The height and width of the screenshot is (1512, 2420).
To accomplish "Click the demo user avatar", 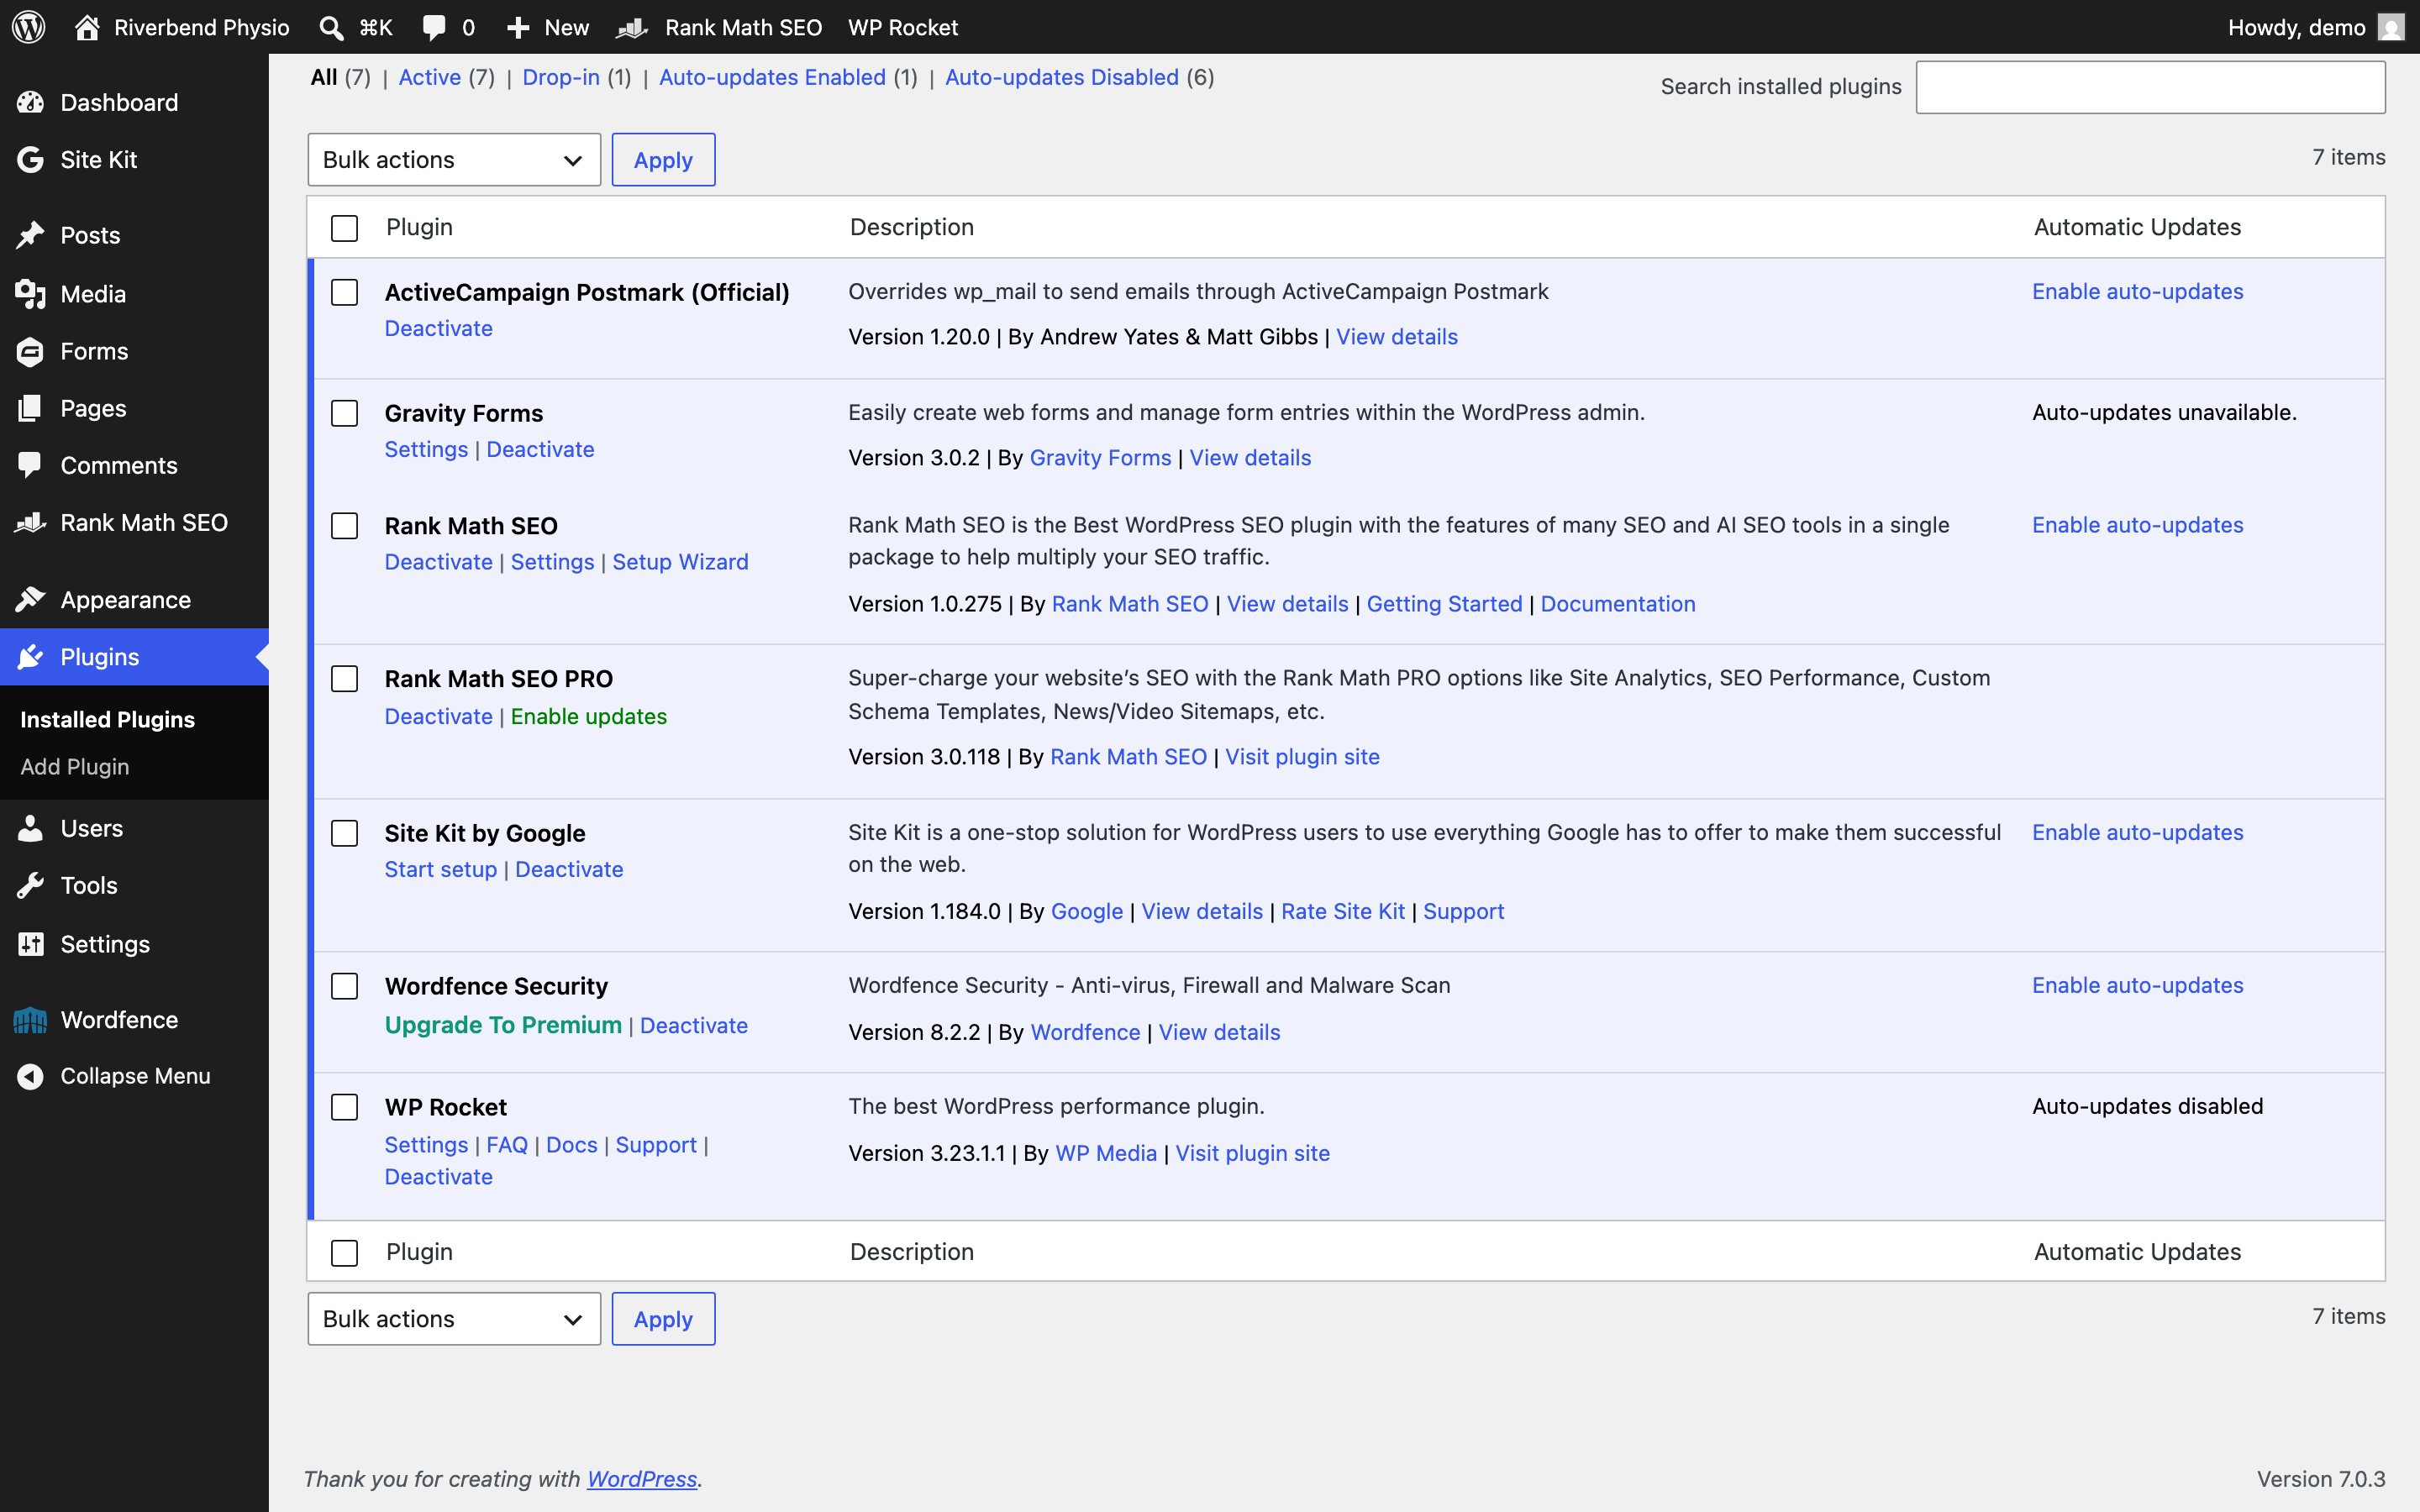I will pos(2391,27).
